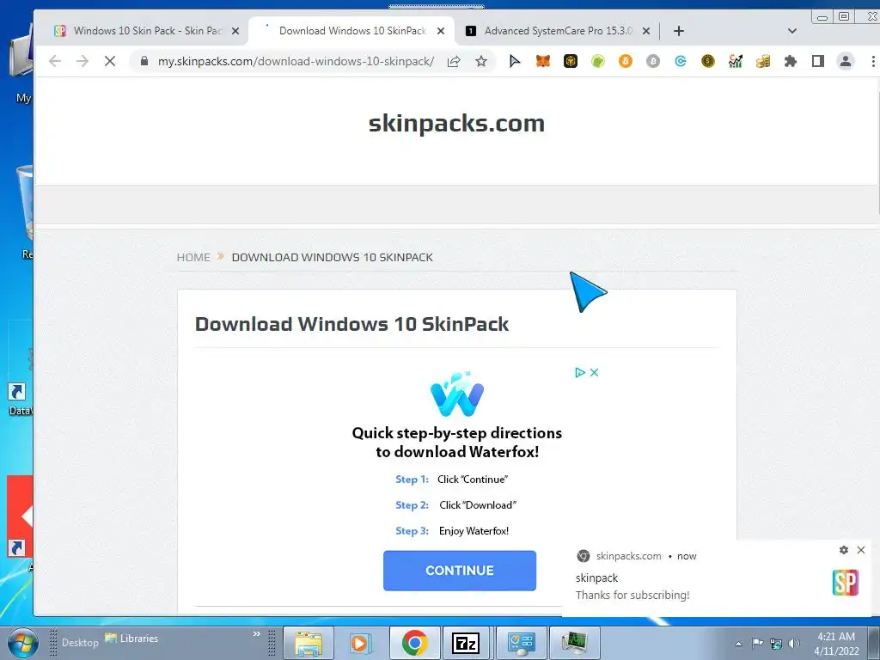Click the share page icon in address bar
The height and width of the screenshot is (660, 880).
tap(454, 61)
